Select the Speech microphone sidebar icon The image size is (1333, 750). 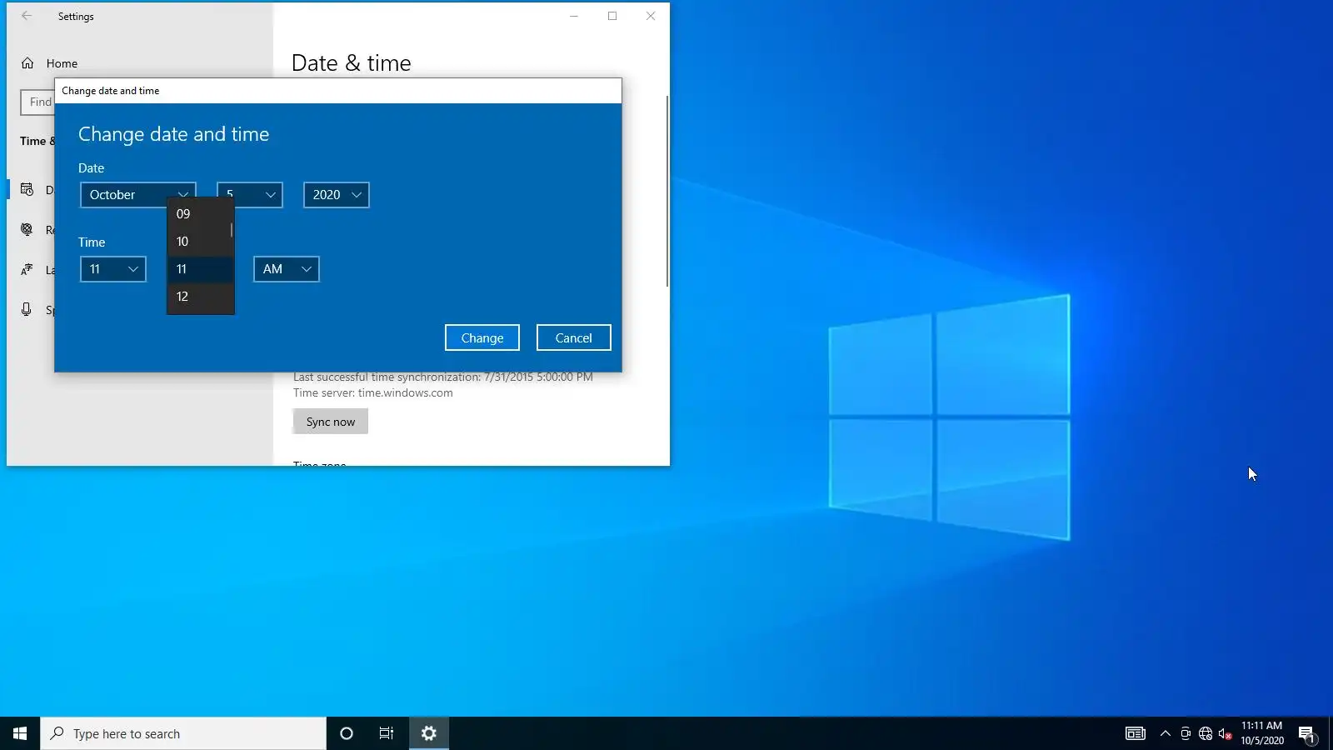pyautogui.click(x=27, y=310)
